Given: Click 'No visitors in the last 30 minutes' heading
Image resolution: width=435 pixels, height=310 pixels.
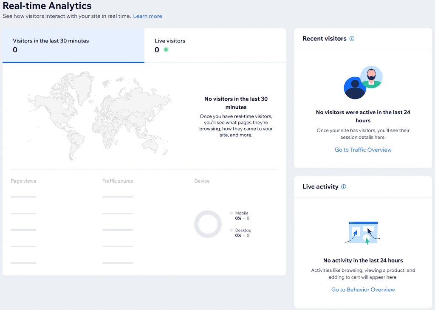Looking at the screenshot, I should 236,103.
